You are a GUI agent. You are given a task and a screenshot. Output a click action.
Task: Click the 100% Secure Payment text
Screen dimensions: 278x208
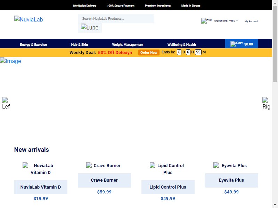tap(121, 6)
